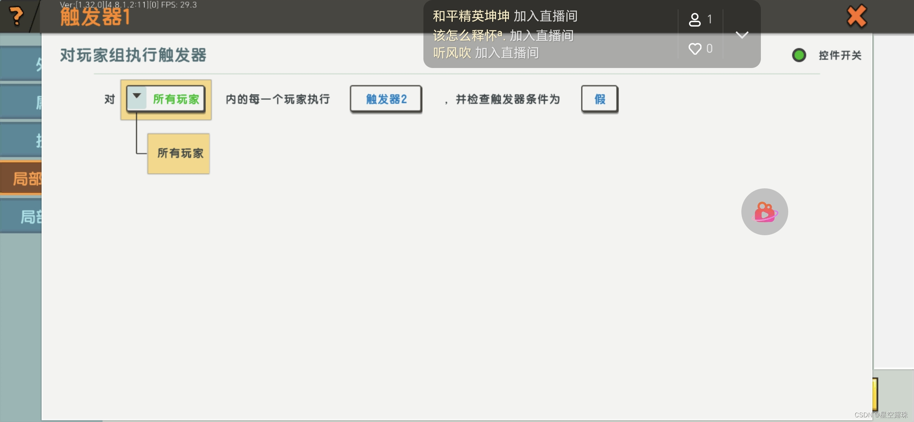
Task: Click the 触发器2 button
Action: pyautogui.click(x=386, y=99)
